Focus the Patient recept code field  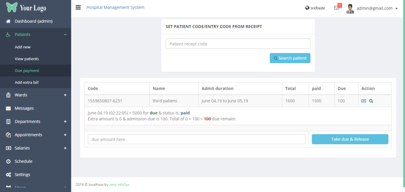[237, 44]
